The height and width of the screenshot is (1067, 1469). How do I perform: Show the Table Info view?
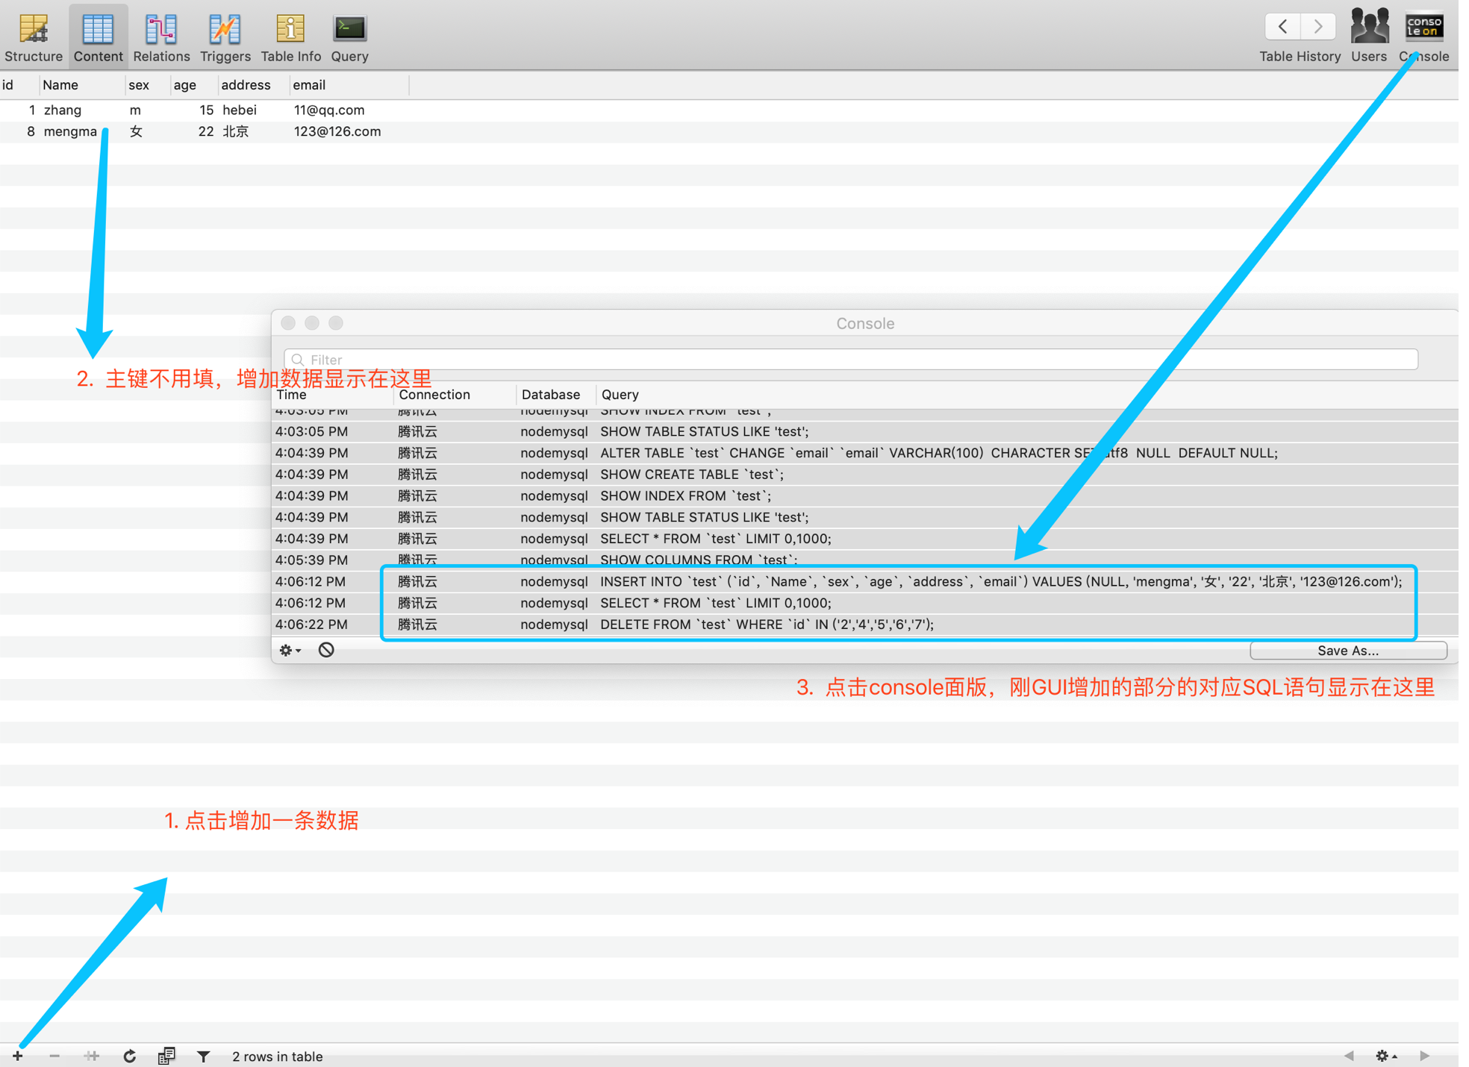[x=290, y=37]
